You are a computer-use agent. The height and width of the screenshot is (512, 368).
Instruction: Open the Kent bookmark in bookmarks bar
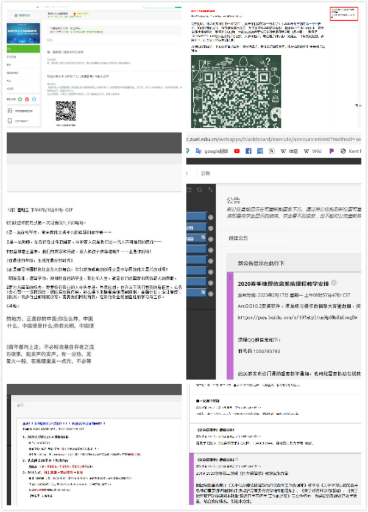pos(352,151)
